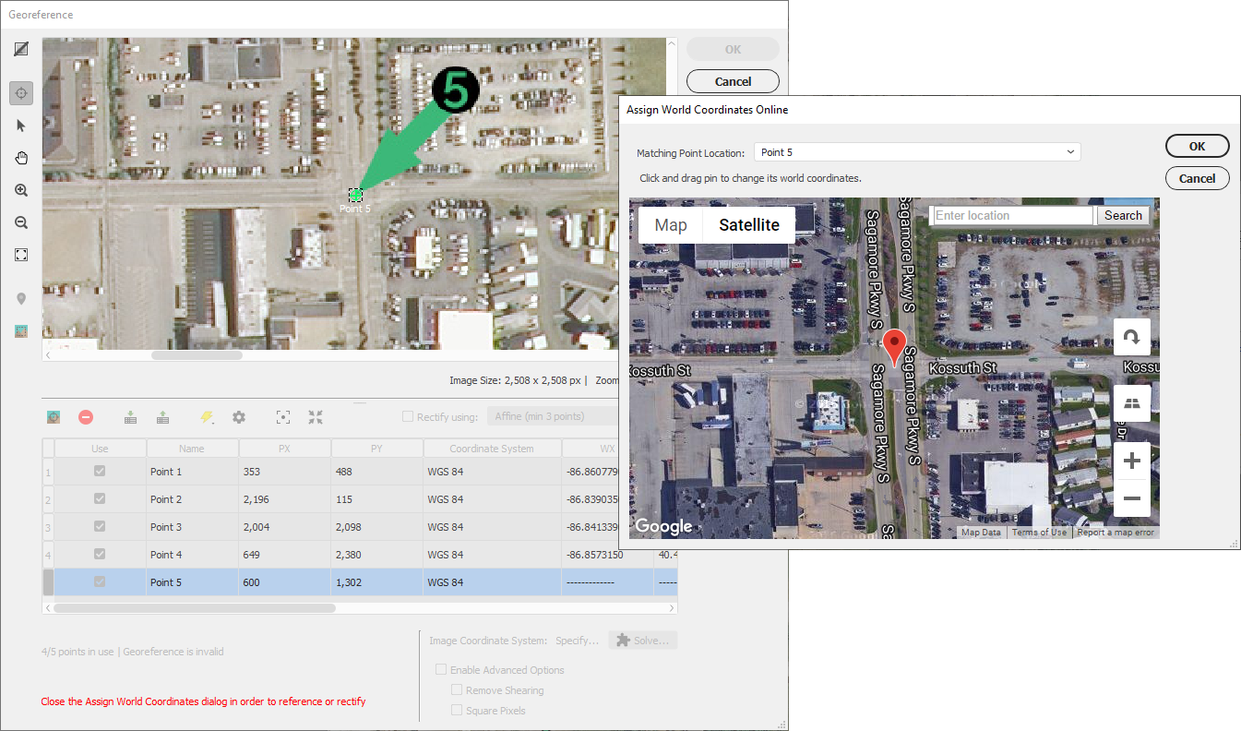
Task: Click the WX value -86.8573150 cell
Action: tap(607, 554)
